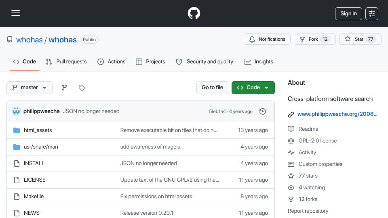Open the Activity link
The height and width of the screenshot is (218, 388).
pyautogui.click(x=307, y=153)
